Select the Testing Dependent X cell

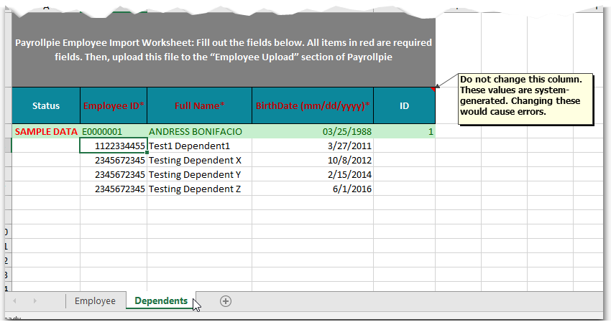tap(200, 160)
